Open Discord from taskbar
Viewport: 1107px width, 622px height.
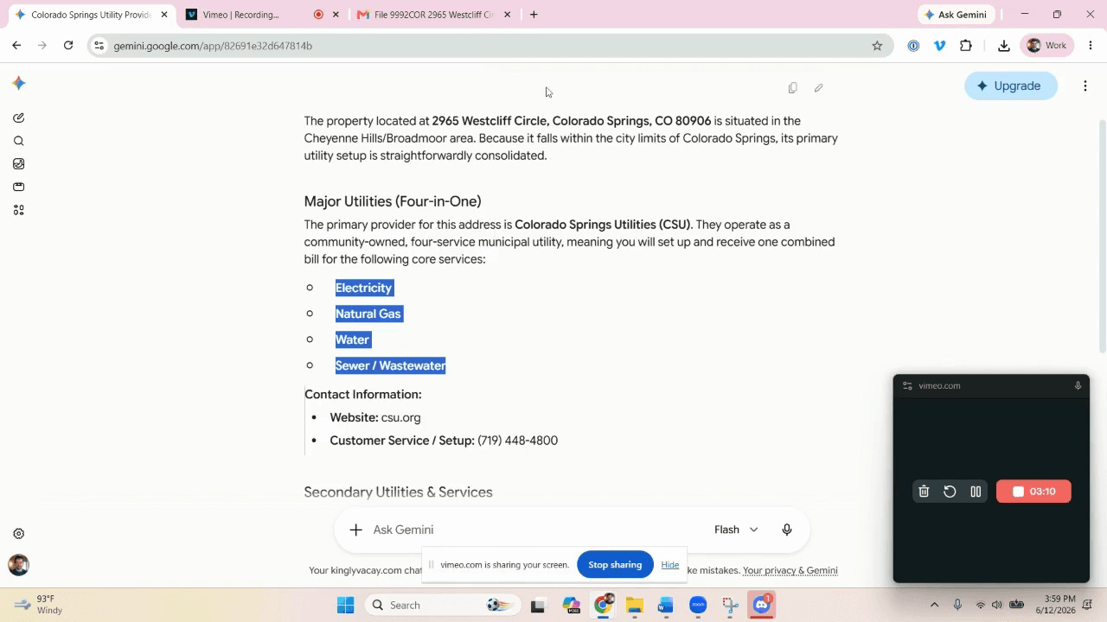pos(762,606)
